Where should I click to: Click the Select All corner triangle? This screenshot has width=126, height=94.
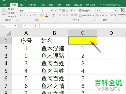(9, 33)
